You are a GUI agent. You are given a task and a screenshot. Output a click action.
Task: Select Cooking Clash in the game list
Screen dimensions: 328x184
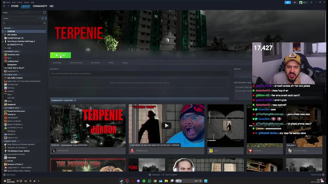pos(13,61)
